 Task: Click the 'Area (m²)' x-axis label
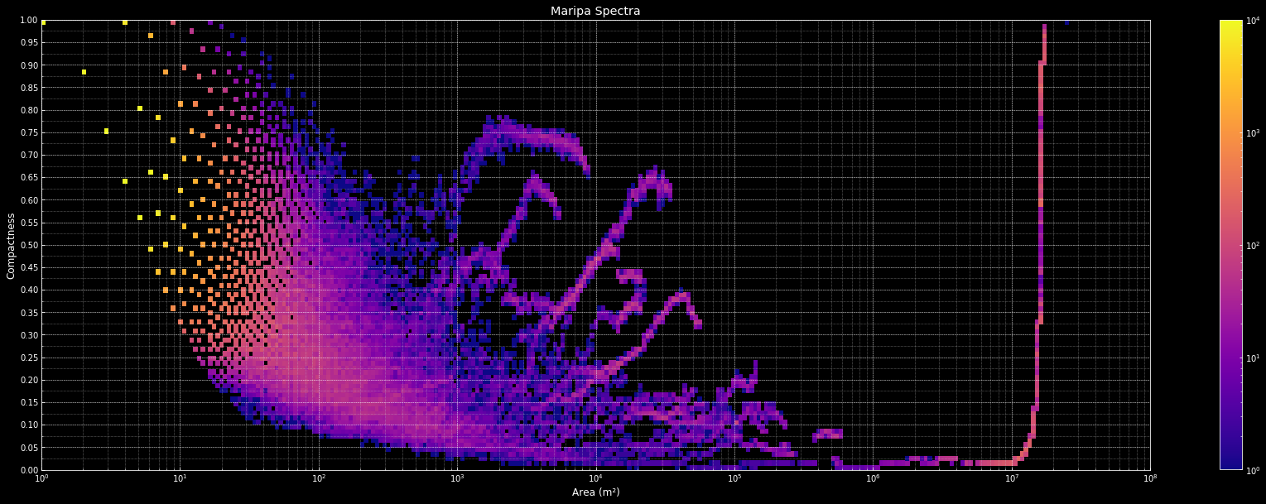595,492
